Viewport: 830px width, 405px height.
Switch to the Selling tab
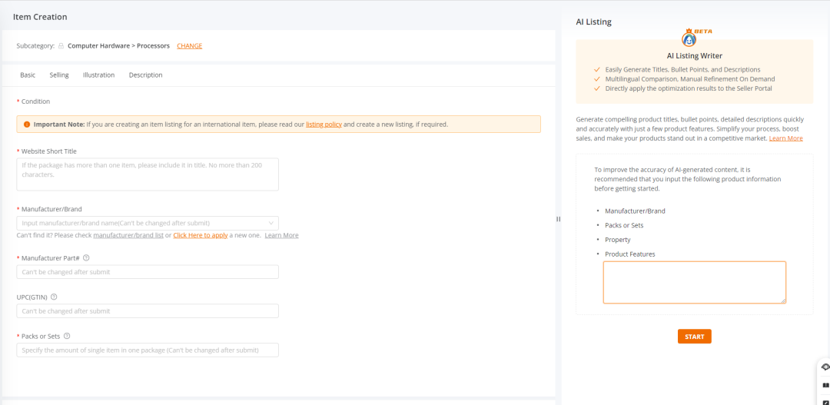click(x=59, y=75)
